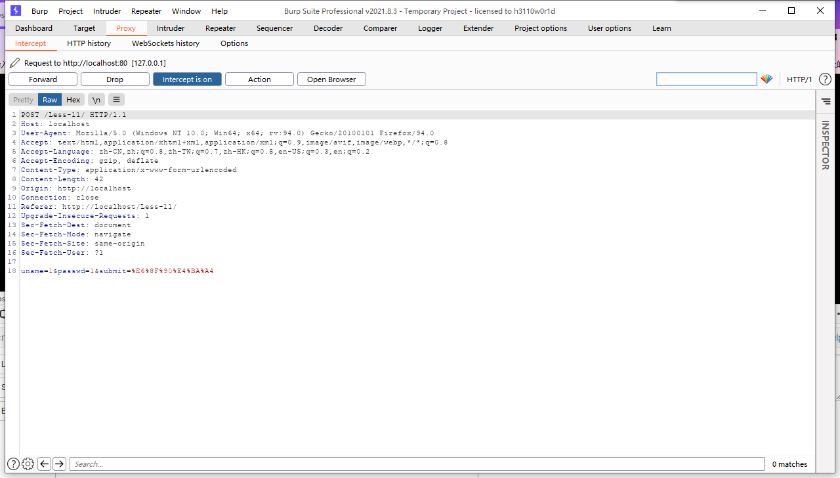Screen dimensions: 840x478
Task: Switch to the Dashboard tab
Action: click(x=33, y=28)
